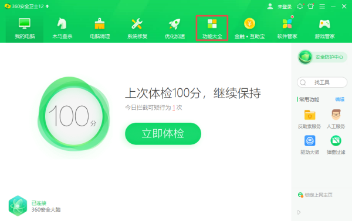
Task: Open 木马查杀 trojan scan
Action: (62, 29)
